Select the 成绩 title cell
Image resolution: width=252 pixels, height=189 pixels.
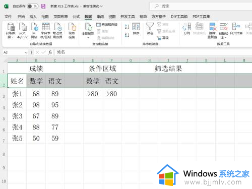pyautogui.click(x=36, y=69)
